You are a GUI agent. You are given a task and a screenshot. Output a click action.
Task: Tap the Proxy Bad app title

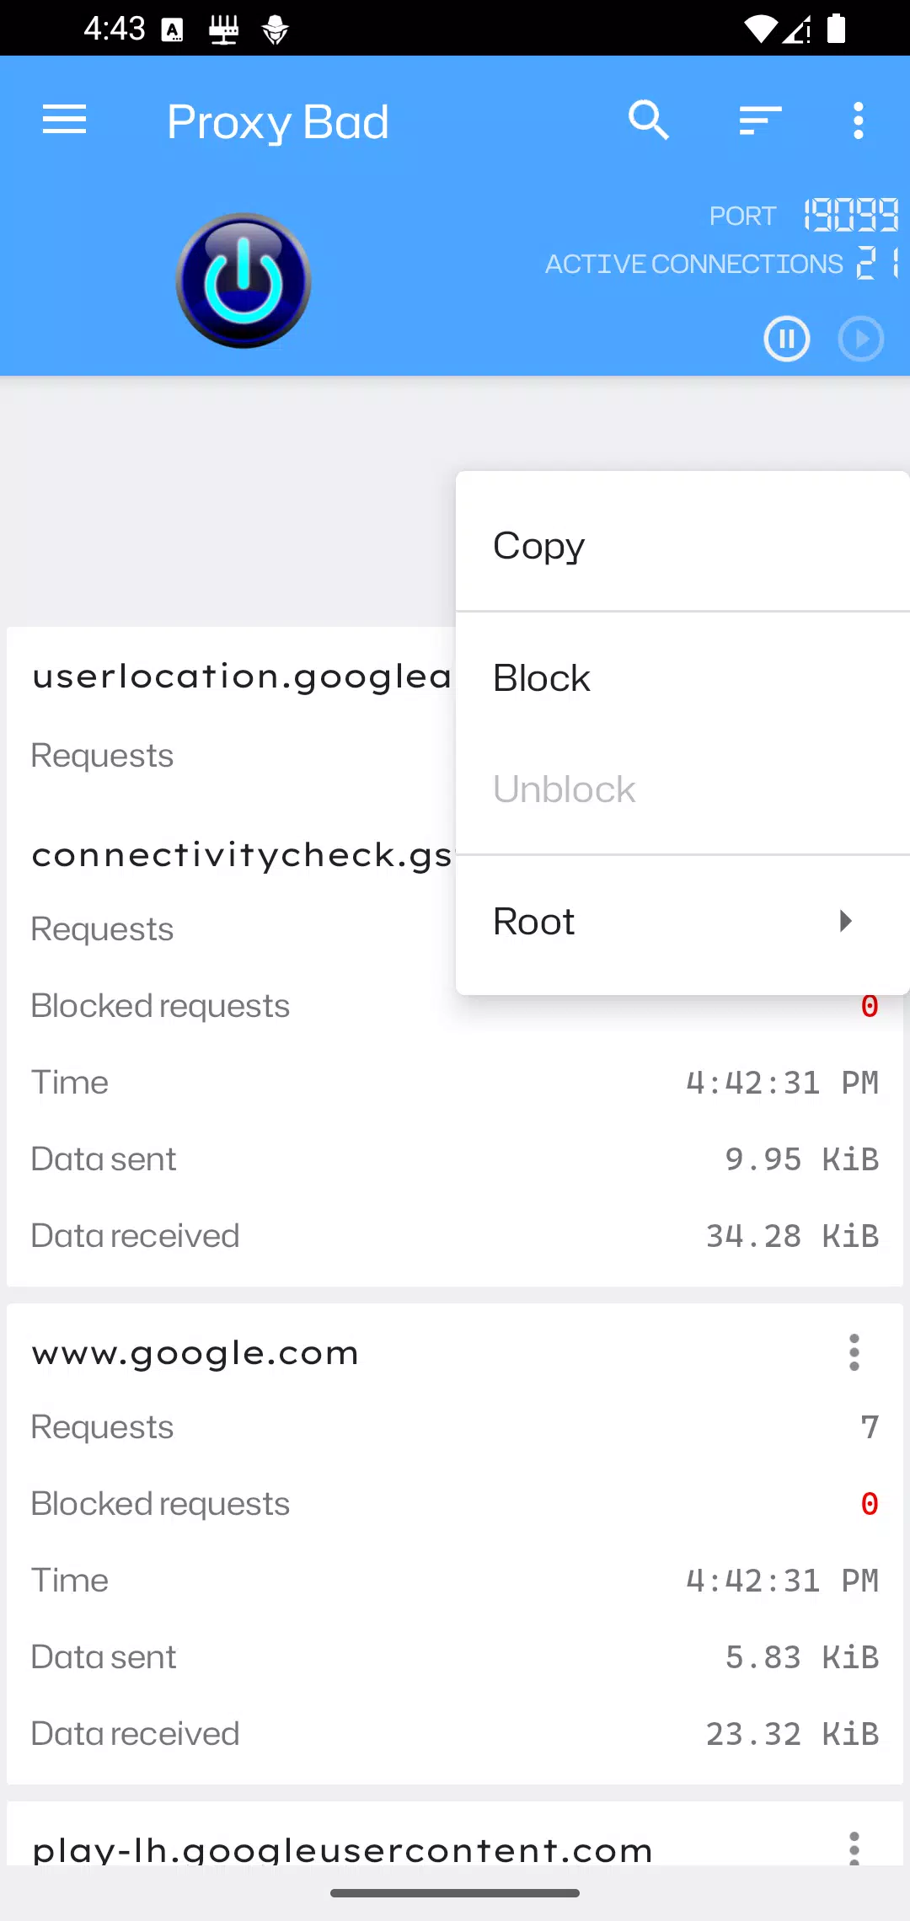click(x=278, y=122)
